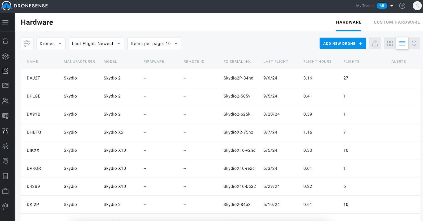This screenshot has height=221, width=423.
Task: Open the Drones type dropdown
Action: coord(51,44)
